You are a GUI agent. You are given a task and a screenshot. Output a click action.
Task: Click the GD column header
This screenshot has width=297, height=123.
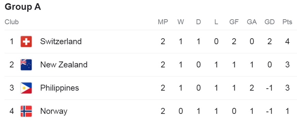(270, 22)
